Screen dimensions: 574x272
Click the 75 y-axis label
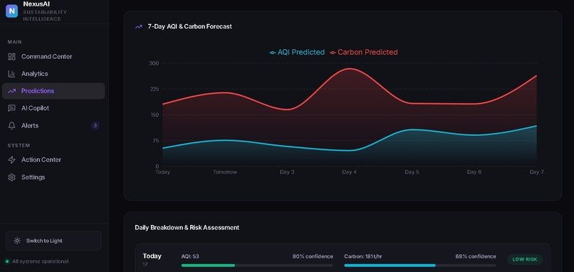[155, 141]
